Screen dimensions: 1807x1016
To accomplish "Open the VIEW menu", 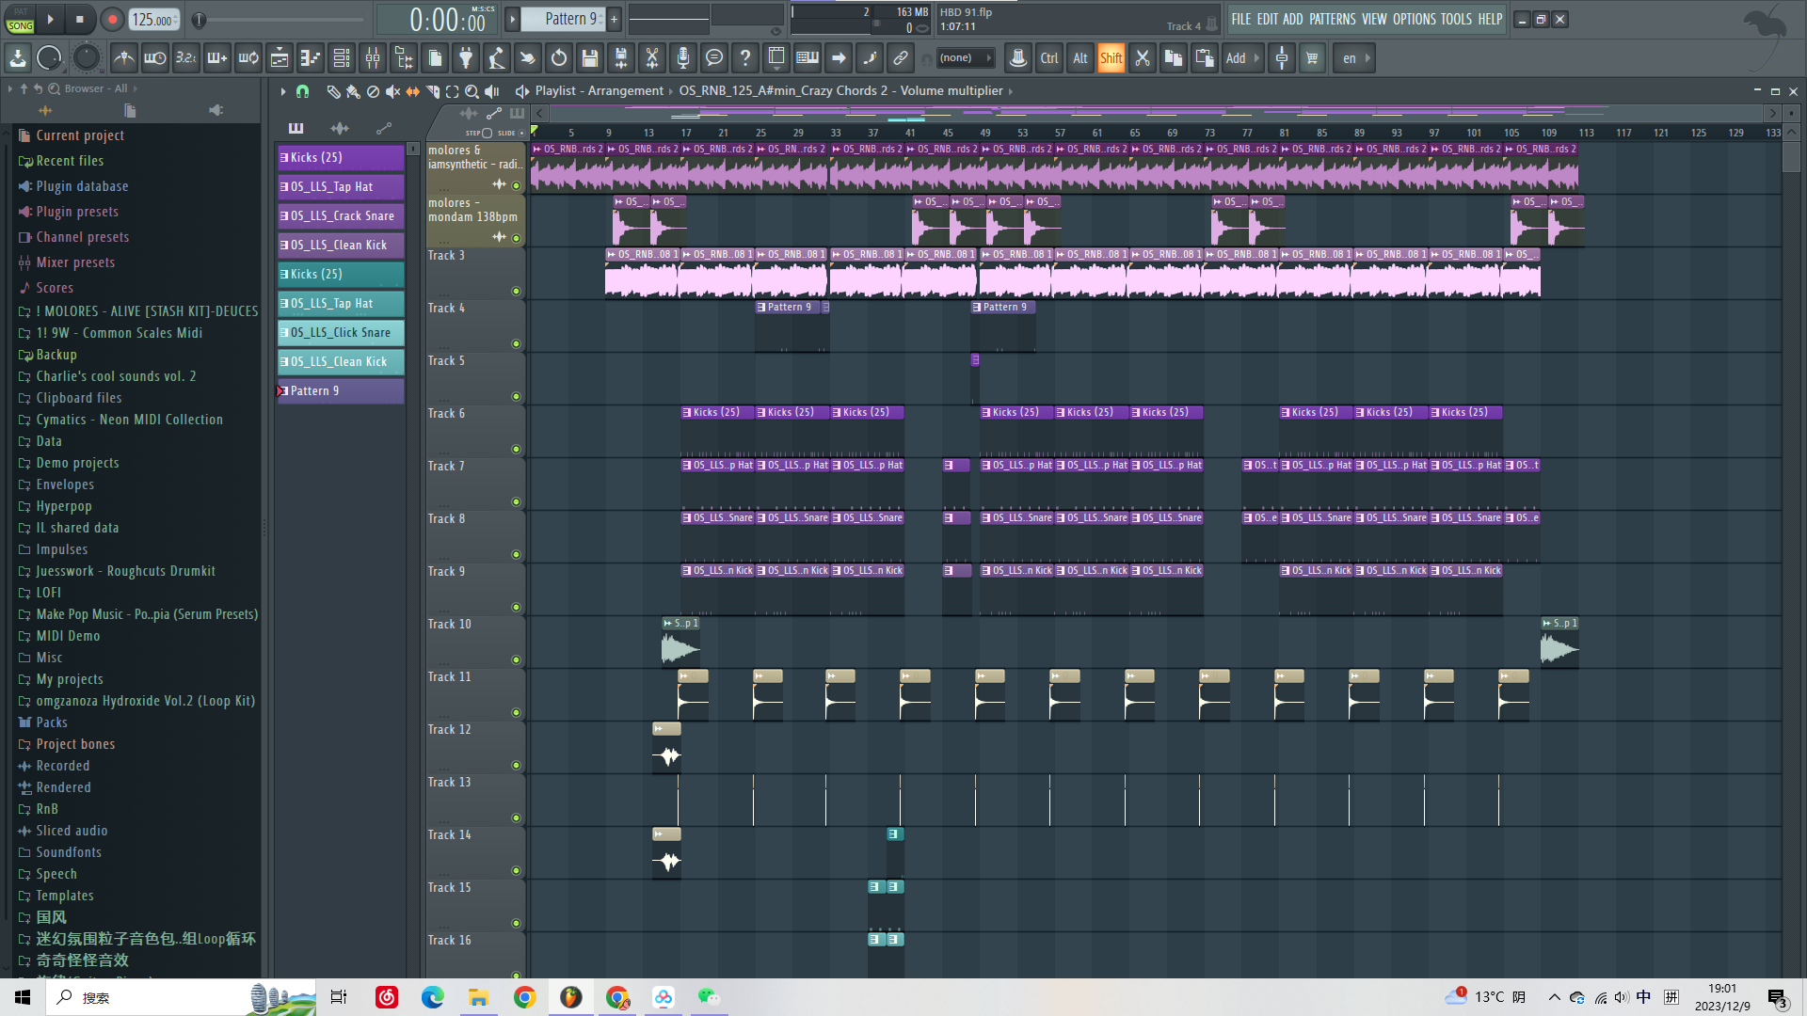I will click(1374, 19).
